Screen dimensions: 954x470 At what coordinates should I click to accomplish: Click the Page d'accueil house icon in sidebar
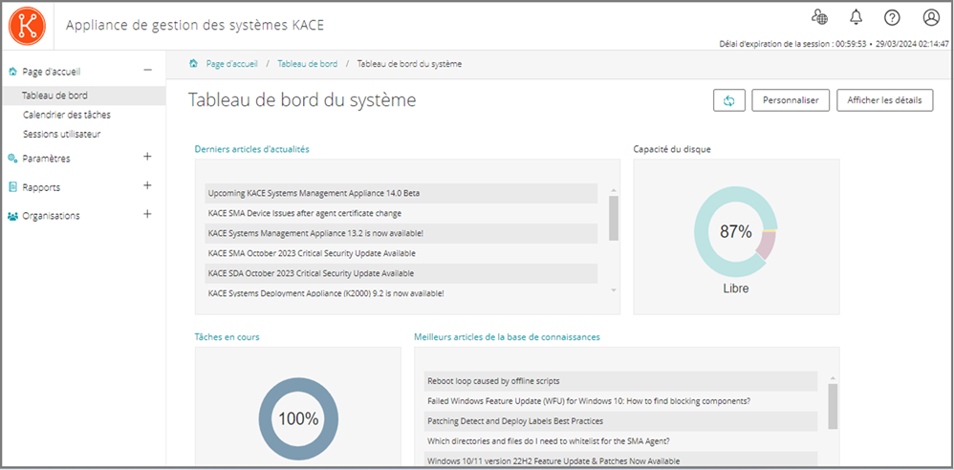coord(12,71)
